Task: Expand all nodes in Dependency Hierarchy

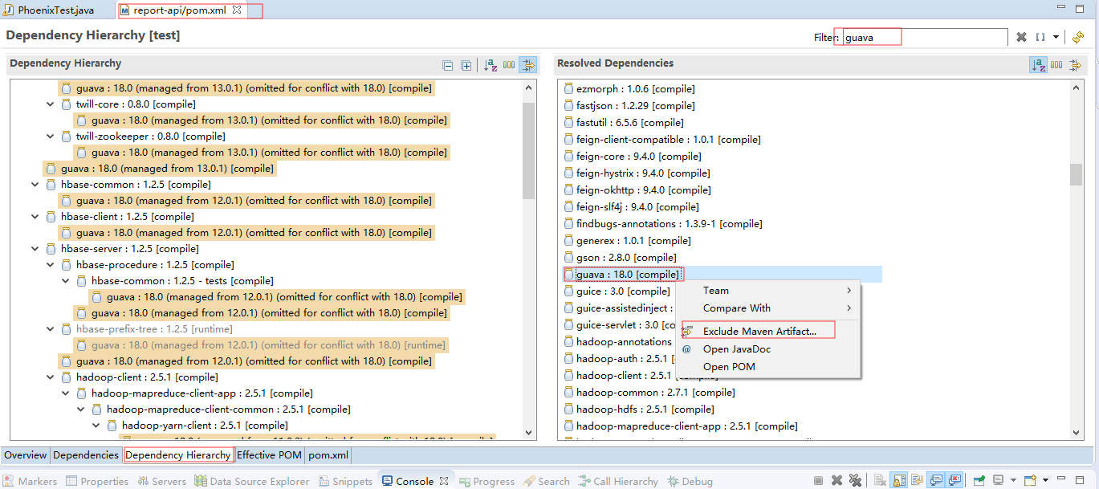Action: pyautogui.click(x=466, y=65)
